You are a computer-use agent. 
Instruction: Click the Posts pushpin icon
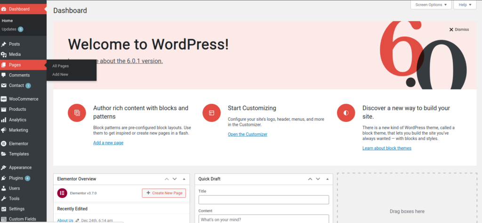(x=4, y=44)
